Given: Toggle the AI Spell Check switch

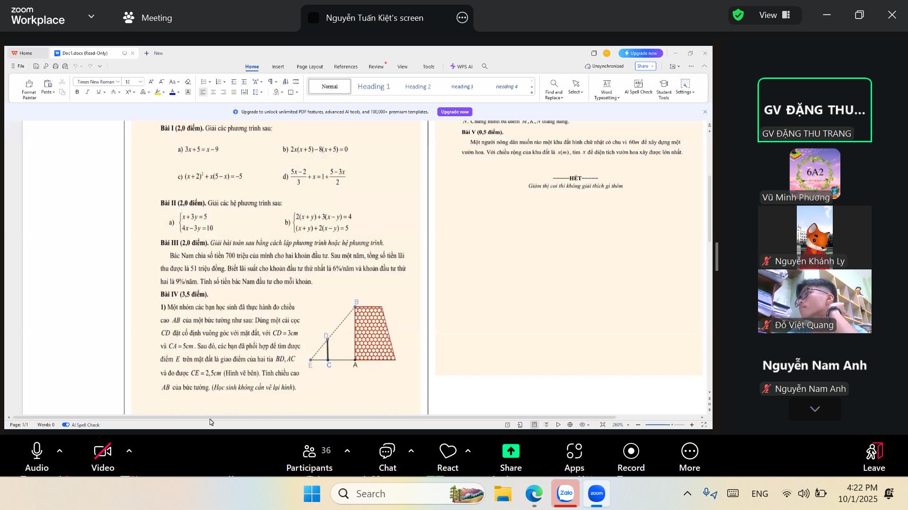Looking at the screenshot, I should click(66, 425).
